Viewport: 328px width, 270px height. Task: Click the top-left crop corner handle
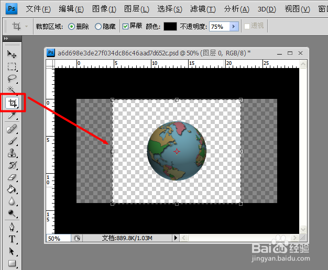point(112,100)
